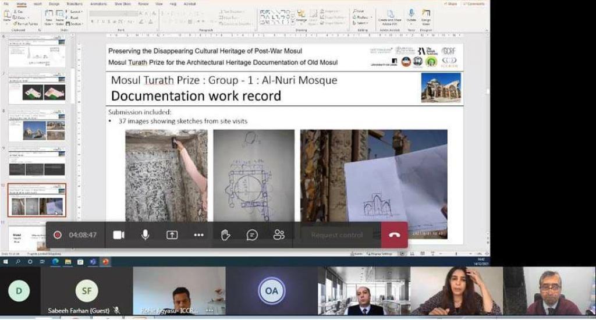Click Create and Share Adobe PDF

point(390,16)
